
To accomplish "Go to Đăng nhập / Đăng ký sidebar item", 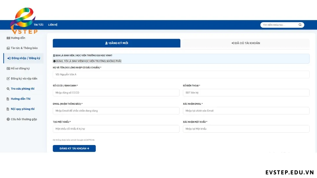I will click(x=23, y=58).
